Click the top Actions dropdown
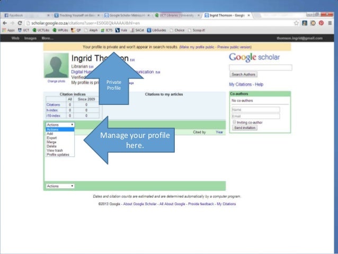The height and width of the screenshot is (254, 338). pos(60,125)
